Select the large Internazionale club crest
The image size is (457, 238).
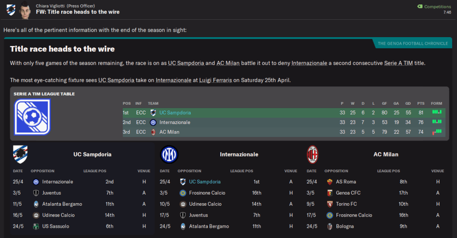(x=169, y=154)
